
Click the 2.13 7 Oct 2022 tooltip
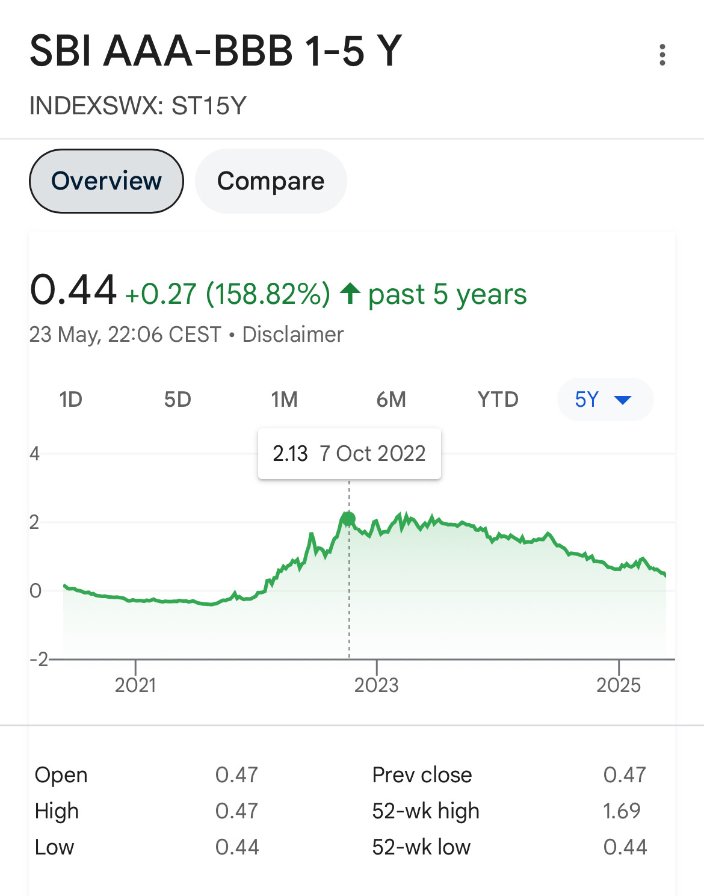(349, 454)
